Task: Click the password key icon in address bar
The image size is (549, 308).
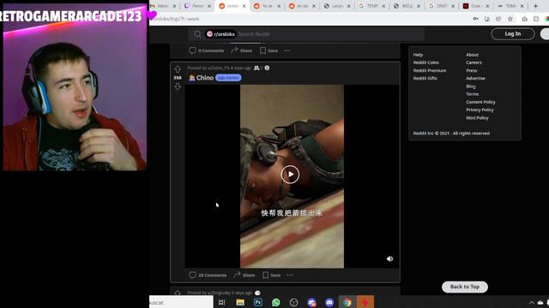Action: pos(475,19)
